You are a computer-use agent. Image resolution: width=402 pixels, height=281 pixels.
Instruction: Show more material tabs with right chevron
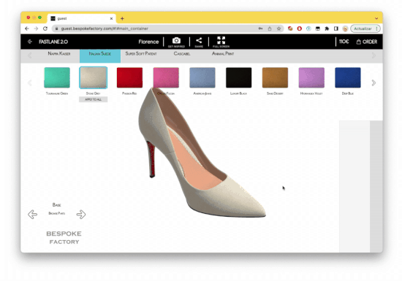(373, 55)
